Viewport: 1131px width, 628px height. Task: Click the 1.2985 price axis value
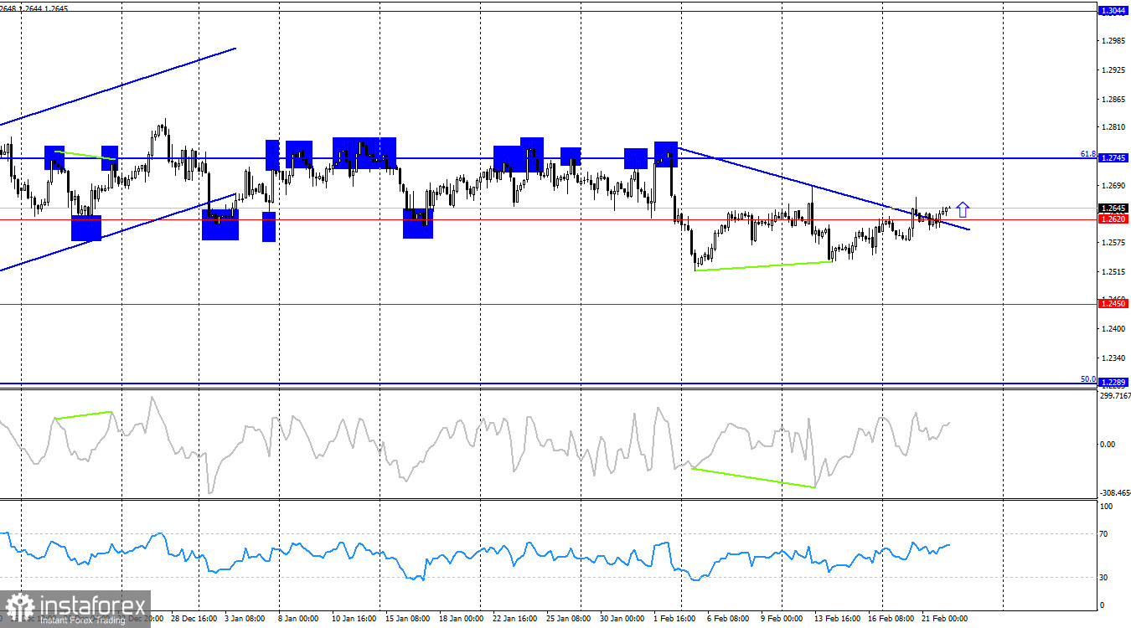pyautogui.click(x=1113, y=41)
